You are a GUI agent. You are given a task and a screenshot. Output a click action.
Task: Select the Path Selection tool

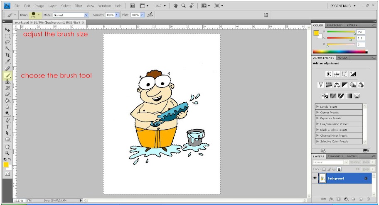pos(7,133)
